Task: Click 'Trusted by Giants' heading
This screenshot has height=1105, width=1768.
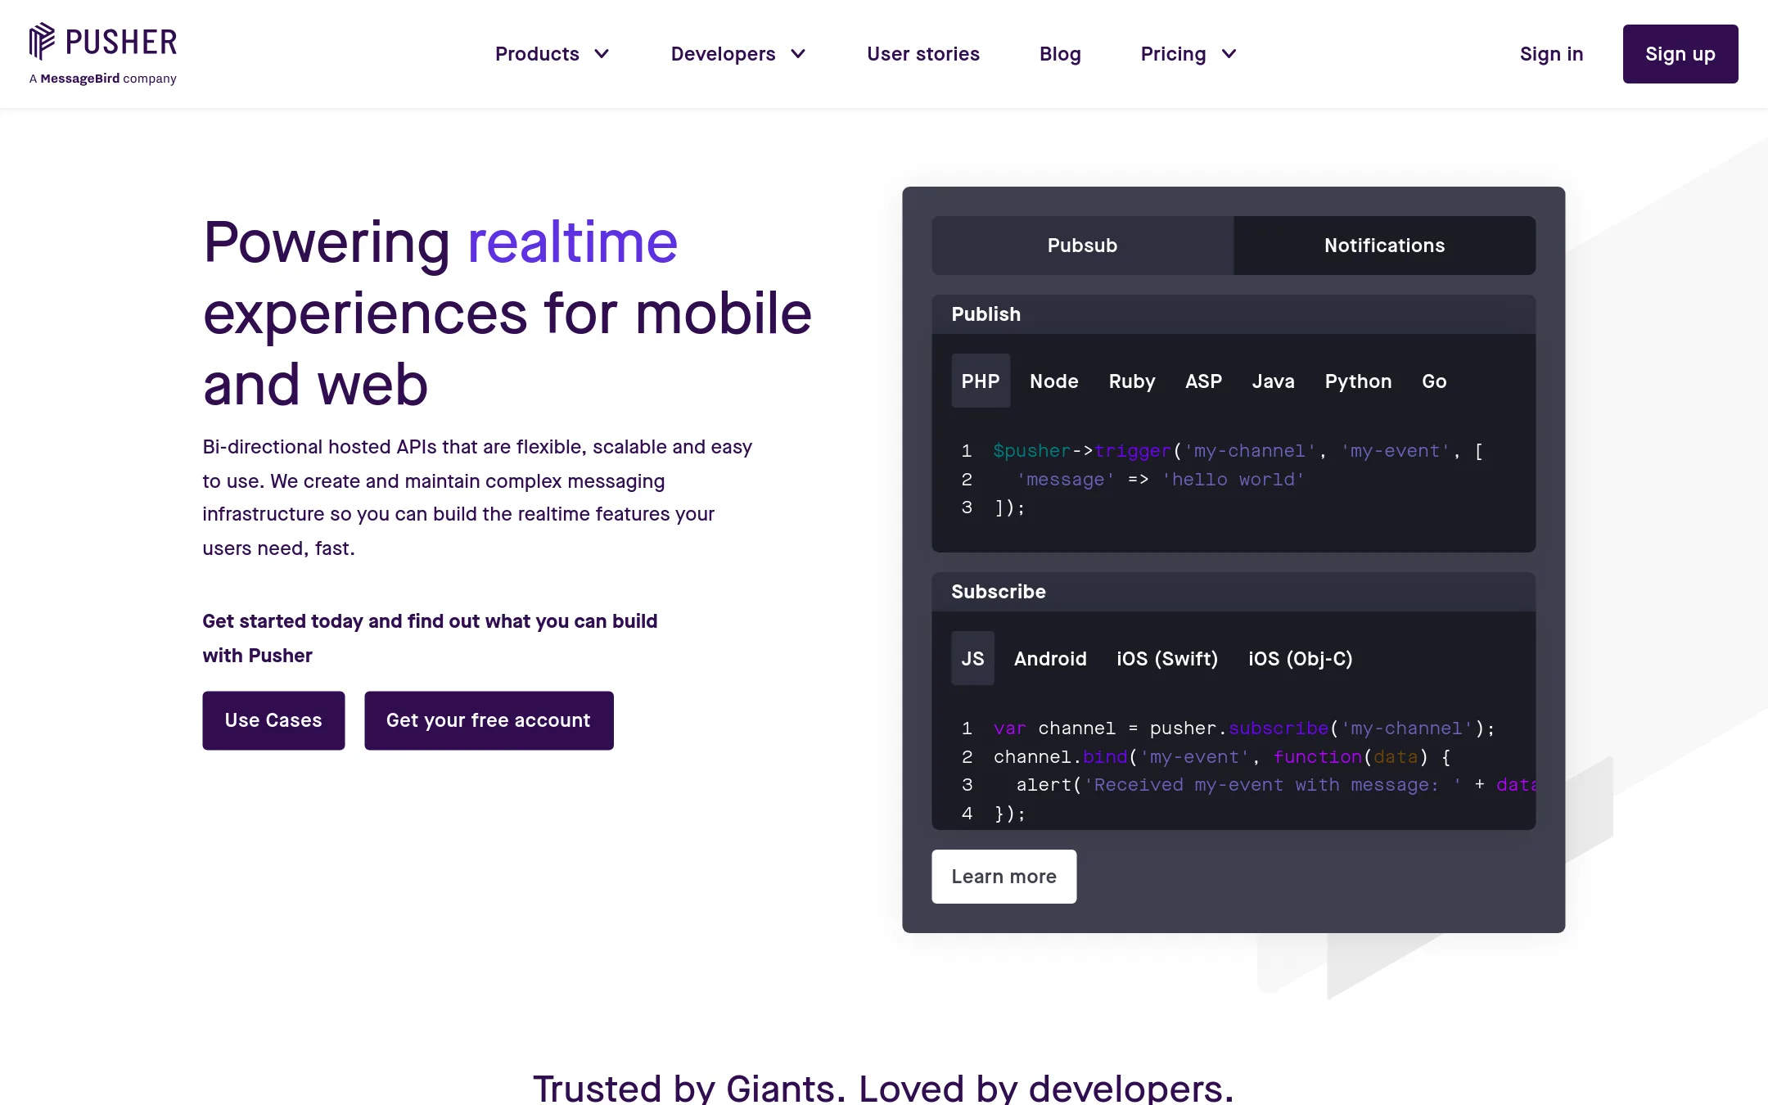Action: [x=883, y=1089]
